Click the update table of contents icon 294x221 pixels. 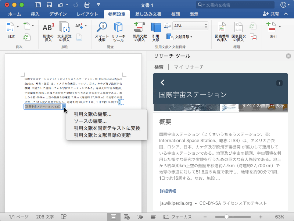click(x=27, y=37)
